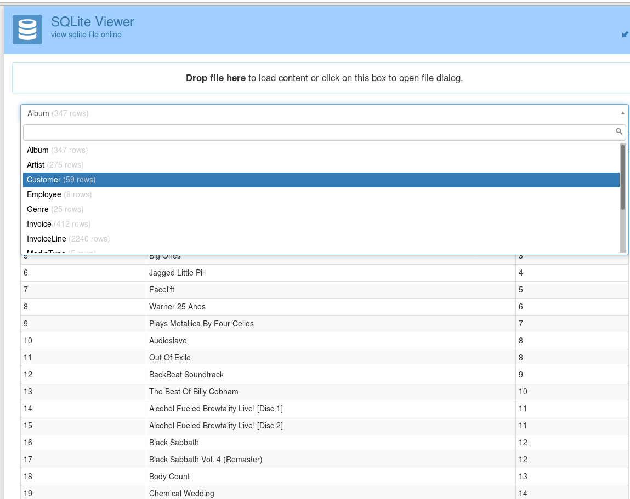The height and width of the screenshot is (499, 630).
Task: Click 'view sqlite file online' subtitle
Action: point(86,35)
